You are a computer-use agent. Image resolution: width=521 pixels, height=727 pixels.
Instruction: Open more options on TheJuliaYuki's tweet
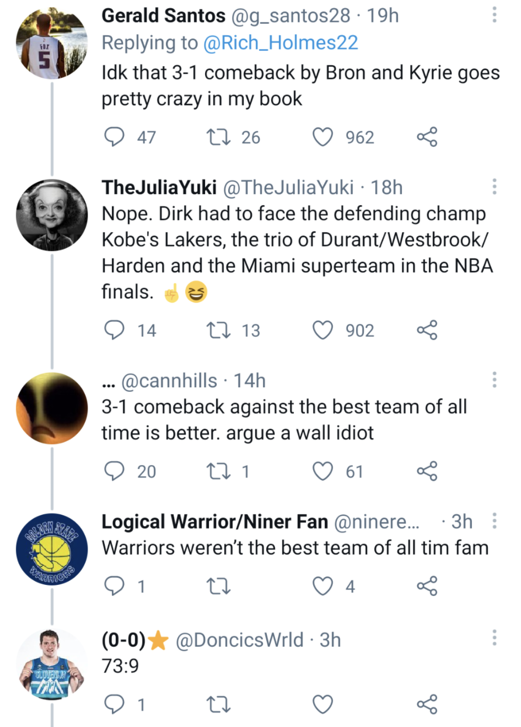click(494, 187)
